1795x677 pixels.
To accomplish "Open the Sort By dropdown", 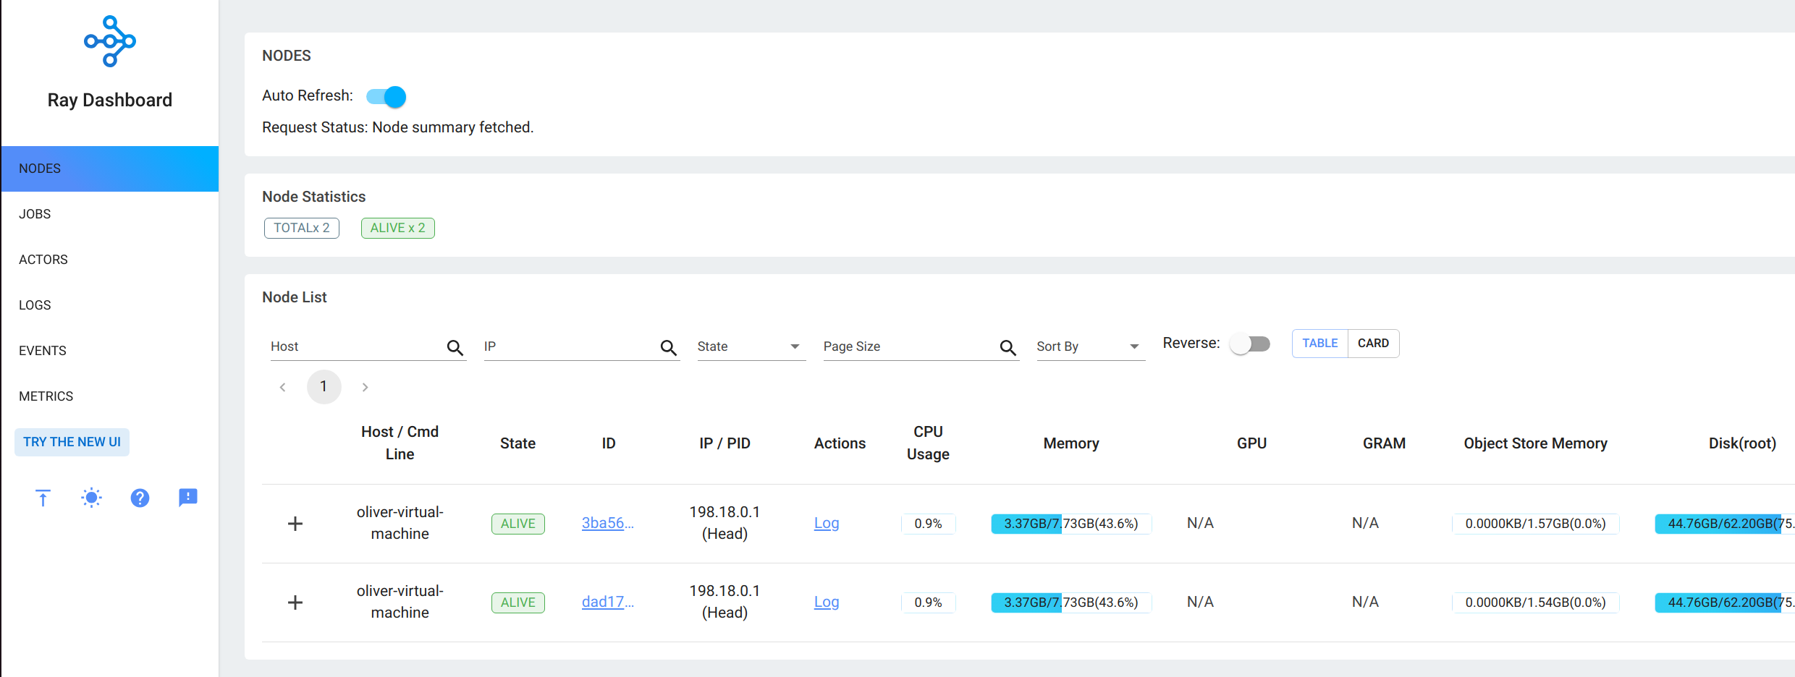I will tap(1091, 346).
